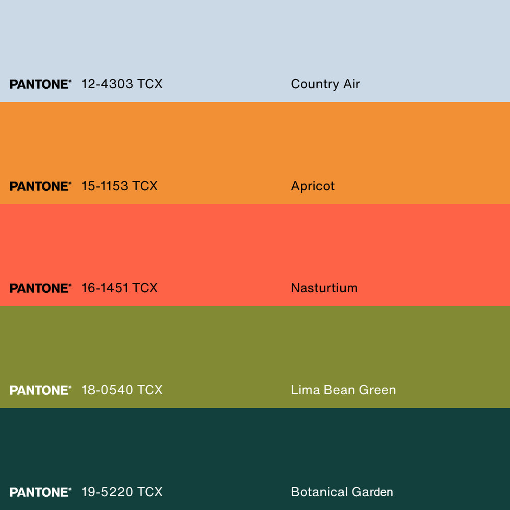The image size is (510, 510).
Task: Click the code 15-1153 TCX
Action: click(119, 186)
